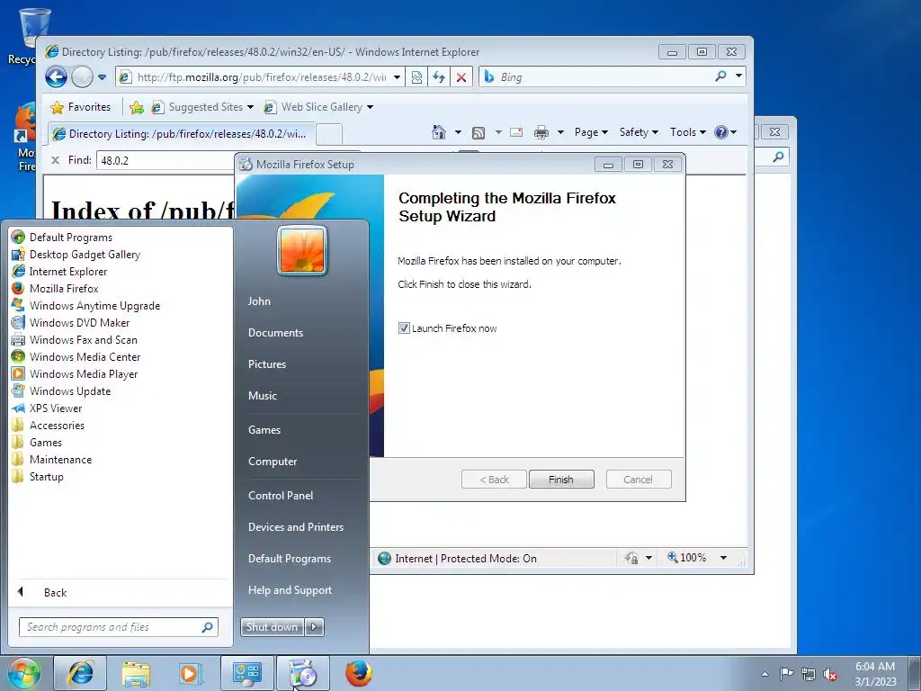Open Page menu in command bar
The image size is (921, 691).
[x=591, y=132]
